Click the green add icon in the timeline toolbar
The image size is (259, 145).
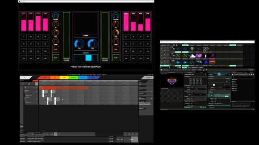coord(23,84)
